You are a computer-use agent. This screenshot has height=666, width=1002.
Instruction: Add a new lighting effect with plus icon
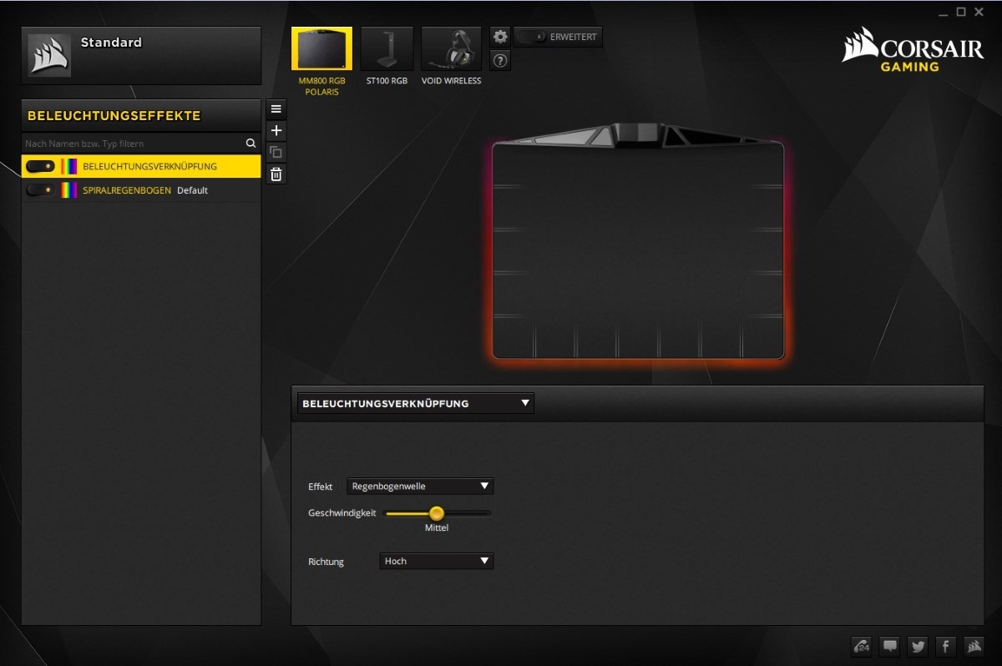tap(276, 131)
